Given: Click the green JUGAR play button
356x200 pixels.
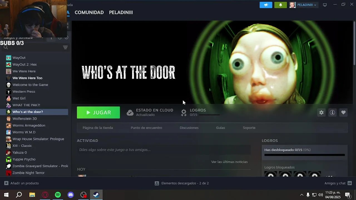Looking at the screenshot, I should [x=98, y=112].
